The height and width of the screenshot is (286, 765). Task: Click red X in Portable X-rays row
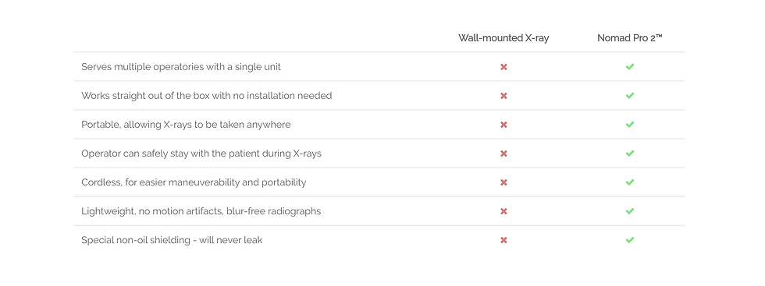click(503, 125)
